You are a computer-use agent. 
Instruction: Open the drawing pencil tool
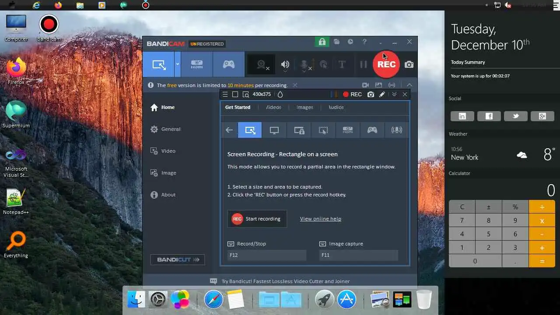pyautogui.click(x=382, y=94)
